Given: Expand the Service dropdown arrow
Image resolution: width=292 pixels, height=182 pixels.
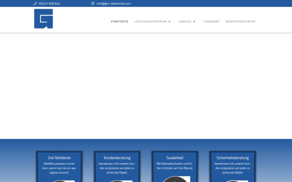Looking at the screenshot, I should click(194, 21).
